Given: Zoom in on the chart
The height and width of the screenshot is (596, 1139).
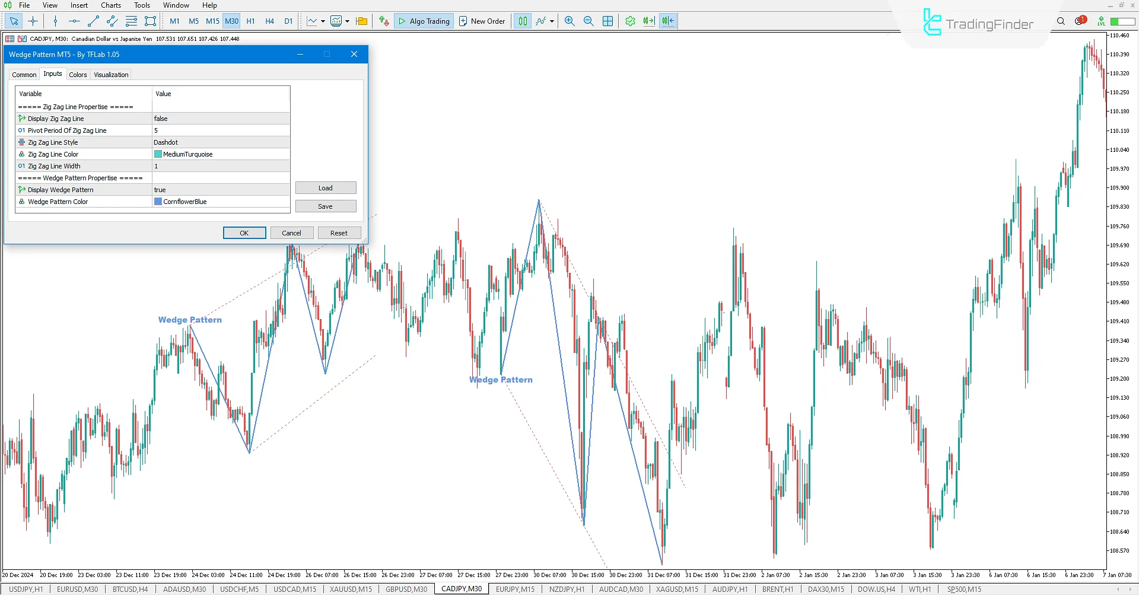Looking at the screenshot, I should [569, 21].
